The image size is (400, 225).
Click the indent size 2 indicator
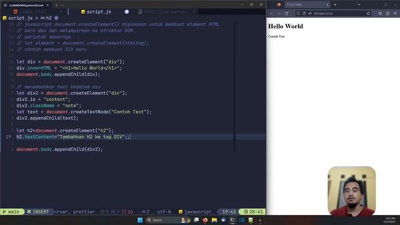point(145,212)
